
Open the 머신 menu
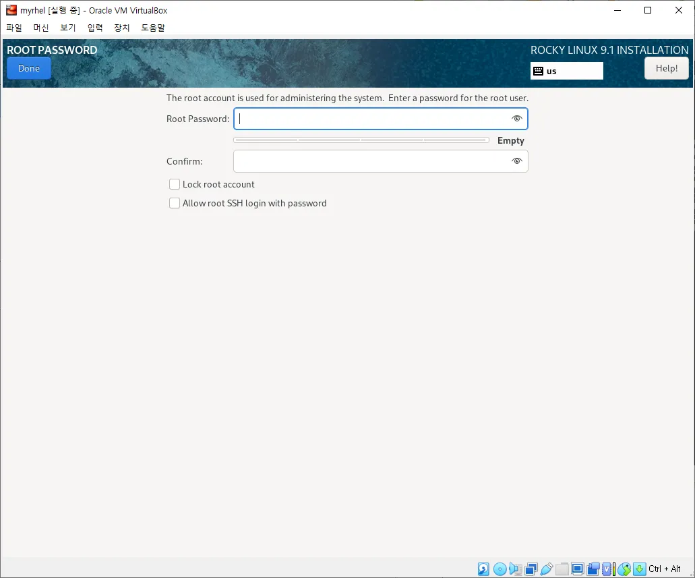pyautogui.click(x=41, y=28)
